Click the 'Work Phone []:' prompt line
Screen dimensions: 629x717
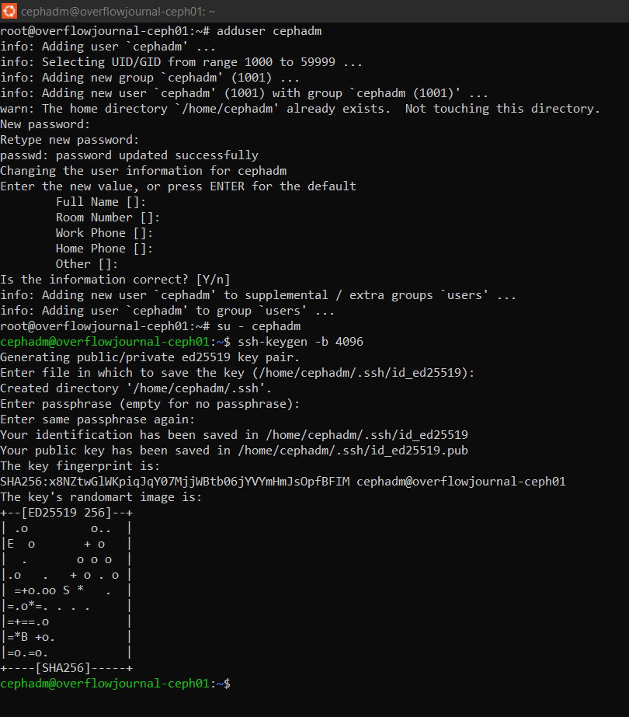[104, 233]
